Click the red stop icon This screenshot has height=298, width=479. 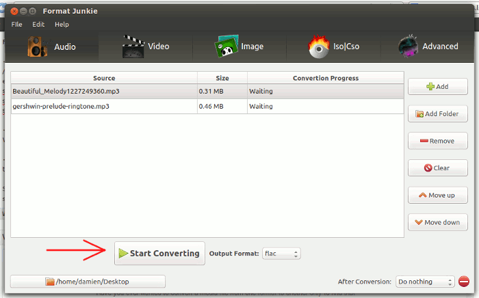pyautogui.click(x=464, y=281)
